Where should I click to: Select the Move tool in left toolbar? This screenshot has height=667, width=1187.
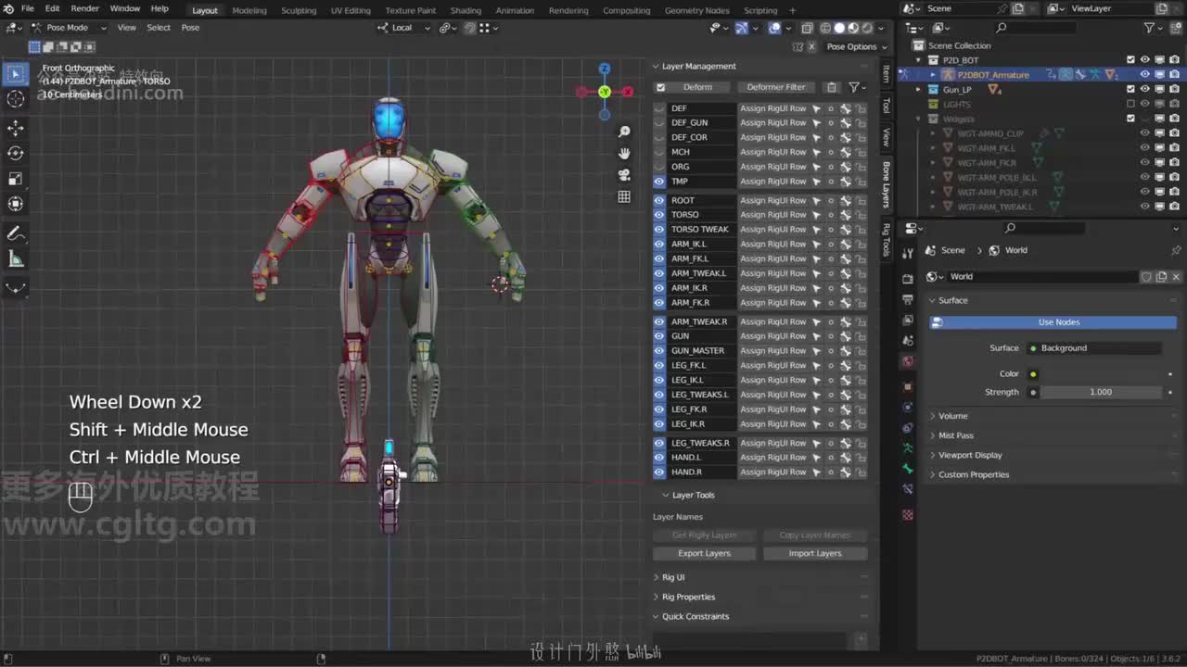pyautogui.click(x=16, y=128)
